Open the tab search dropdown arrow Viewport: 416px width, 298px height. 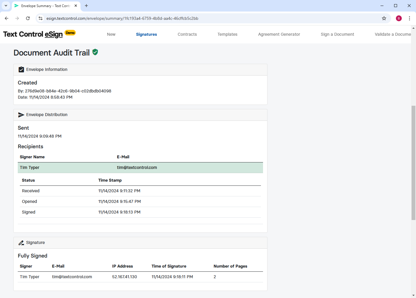(x=6, y=6)
